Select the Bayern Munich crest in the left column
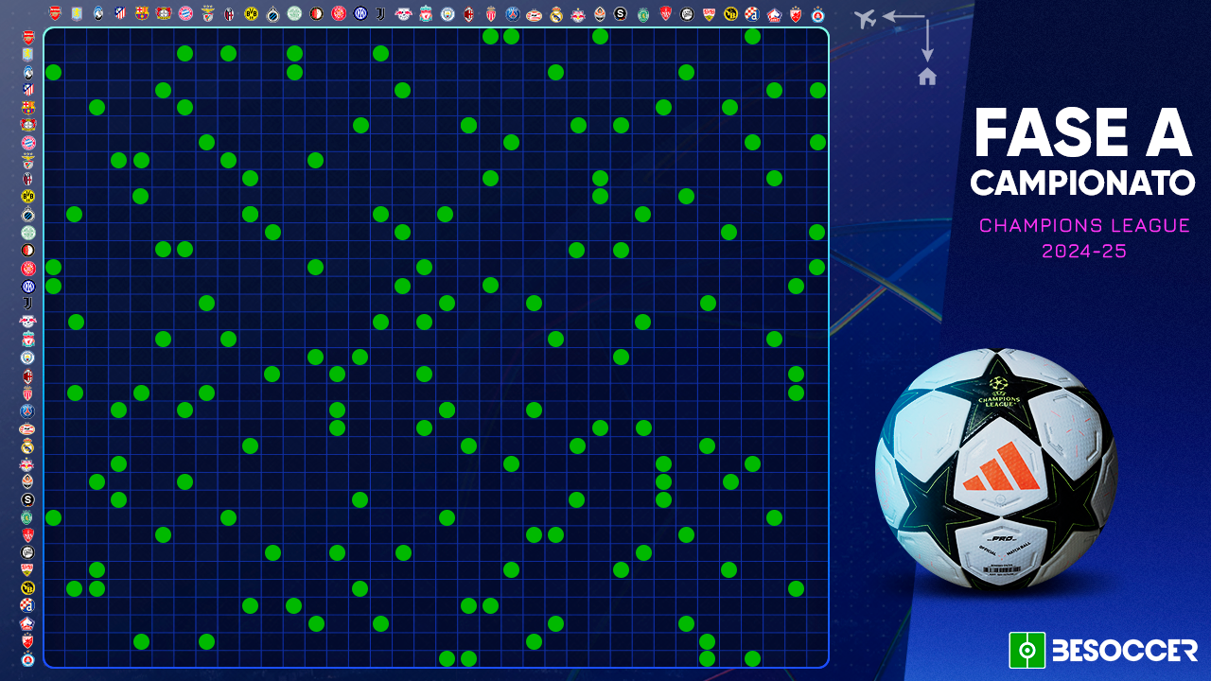 pos(27,144)
